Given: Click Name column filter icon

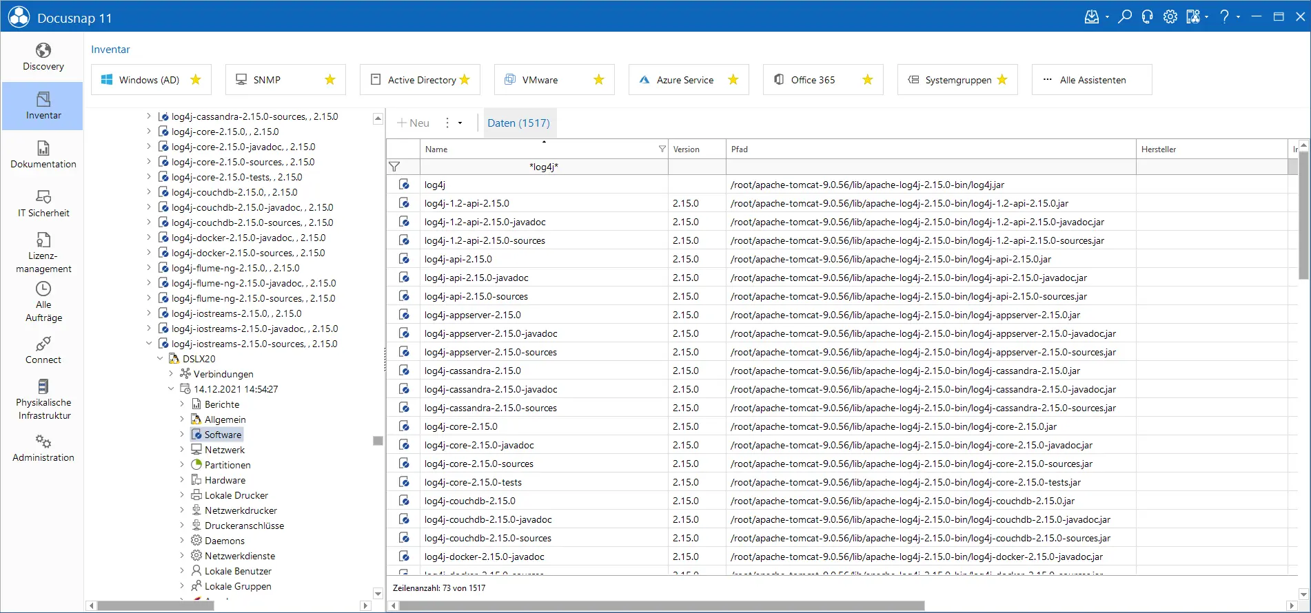Looking at the screenshot, I should click(x=662, y=149).
